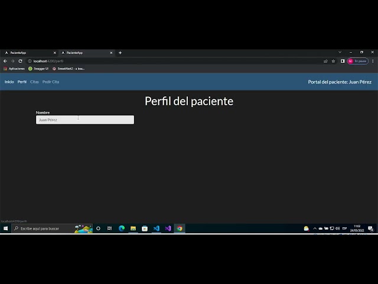Open Task View on the taskbar
The width and height of the screenshot is (378, 284).
[109, 228]
